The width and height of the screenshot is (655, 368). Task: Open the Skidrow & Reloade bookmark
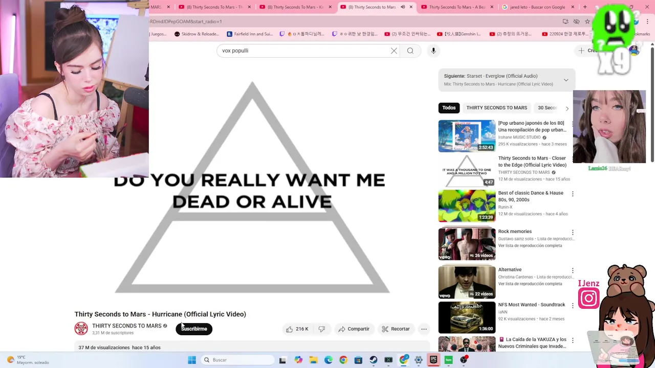tap(196, 34)
